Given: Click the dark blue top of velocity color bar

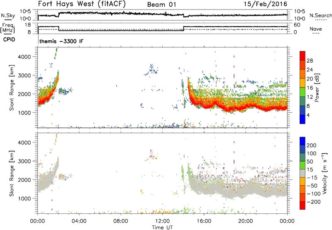Looking at the screenshot, I should click(303, 141).
